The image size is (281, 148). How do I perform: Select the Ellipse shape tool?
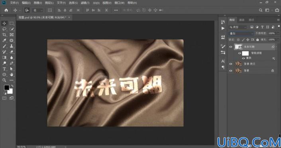(4, 75)
